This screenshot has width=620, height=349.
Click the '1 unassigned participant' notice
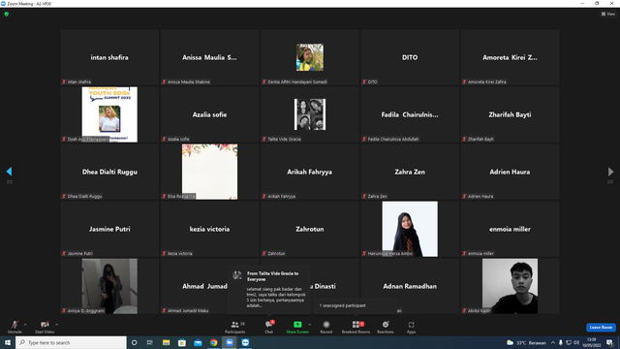pos(356,305)
